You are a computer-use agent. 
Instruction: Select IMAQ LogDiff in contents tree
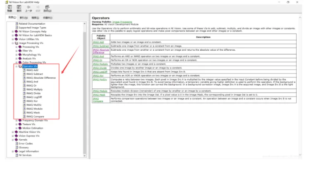[34, 97]
